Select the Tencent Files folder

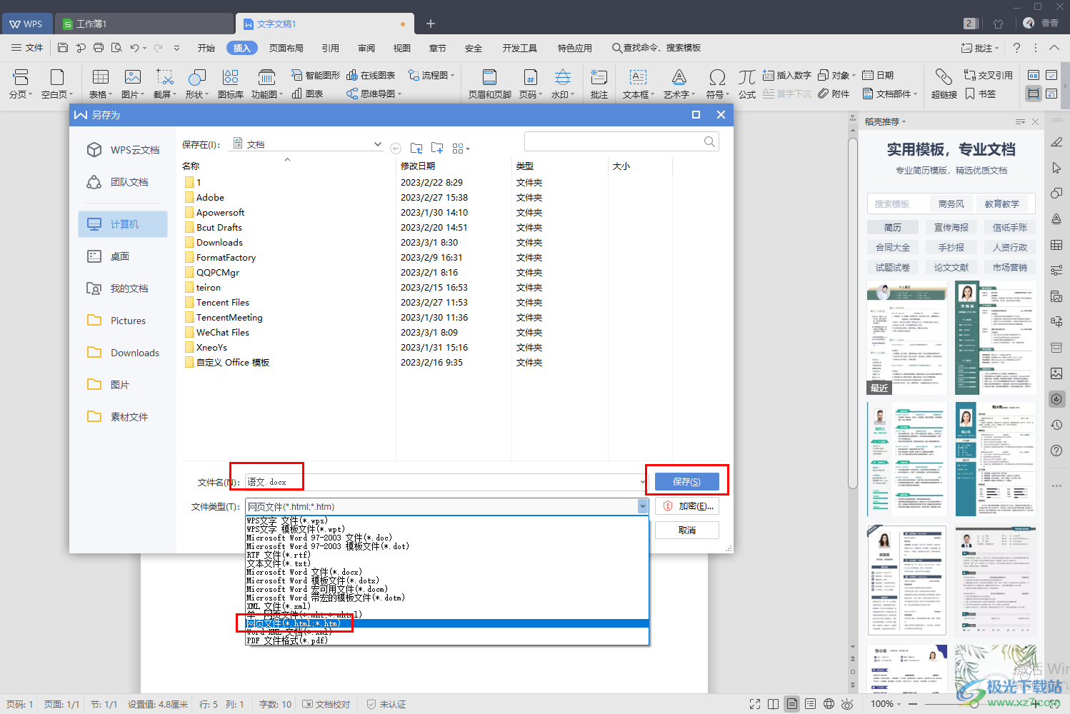point(223,302)
